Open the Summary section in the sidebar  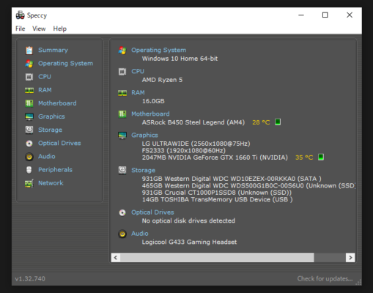point(53,50)
